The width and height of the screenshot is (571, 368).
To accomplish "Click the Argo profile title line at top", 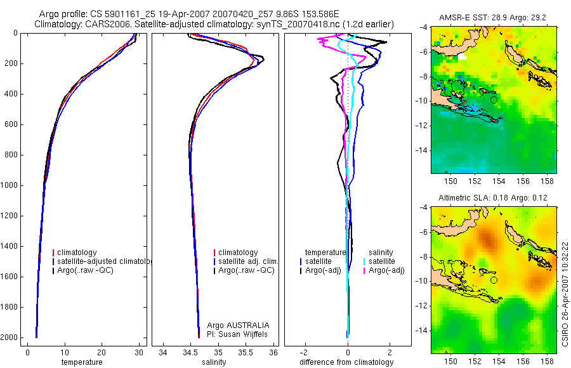I will (x=189, y=14).
